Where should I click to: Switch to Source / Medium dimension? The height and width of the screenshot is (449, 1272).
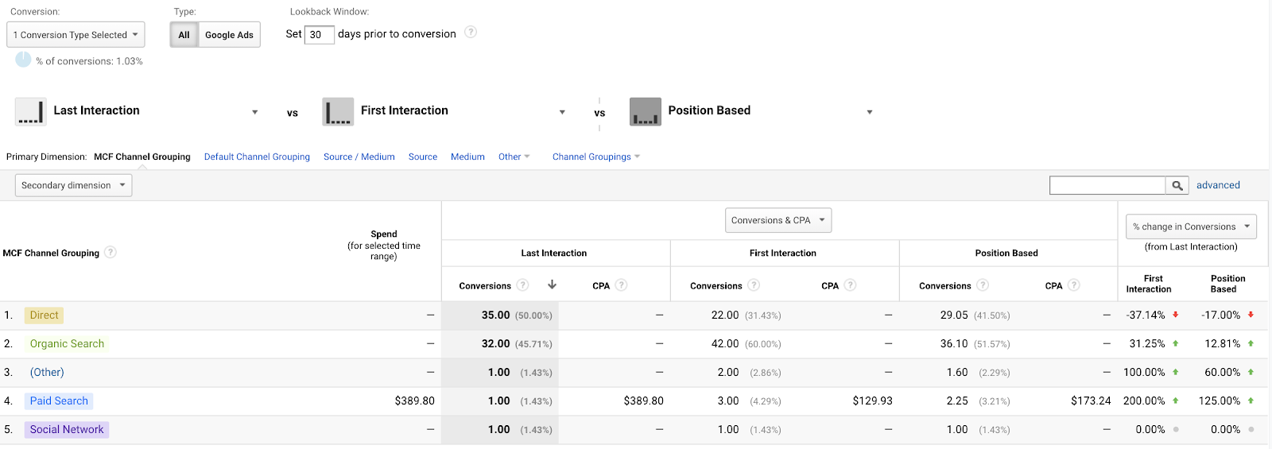tap(359, 157)
